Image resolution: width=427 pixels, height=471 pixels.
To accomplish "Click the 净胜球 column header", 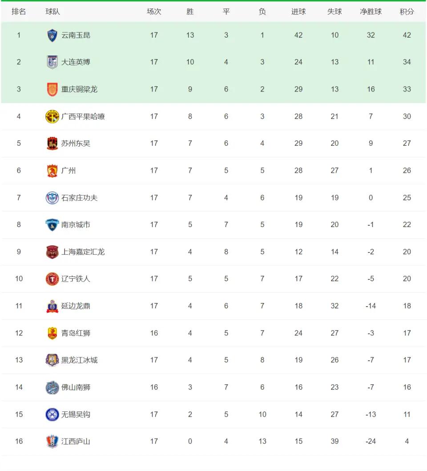I will (x=371, y=12).
